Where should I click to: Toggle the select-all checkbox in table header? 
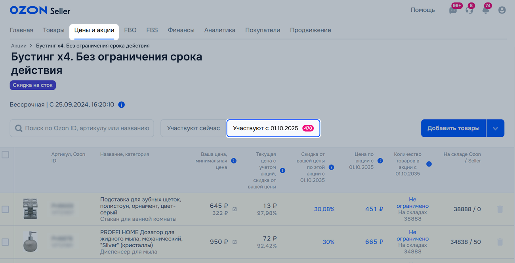(6, 155)
